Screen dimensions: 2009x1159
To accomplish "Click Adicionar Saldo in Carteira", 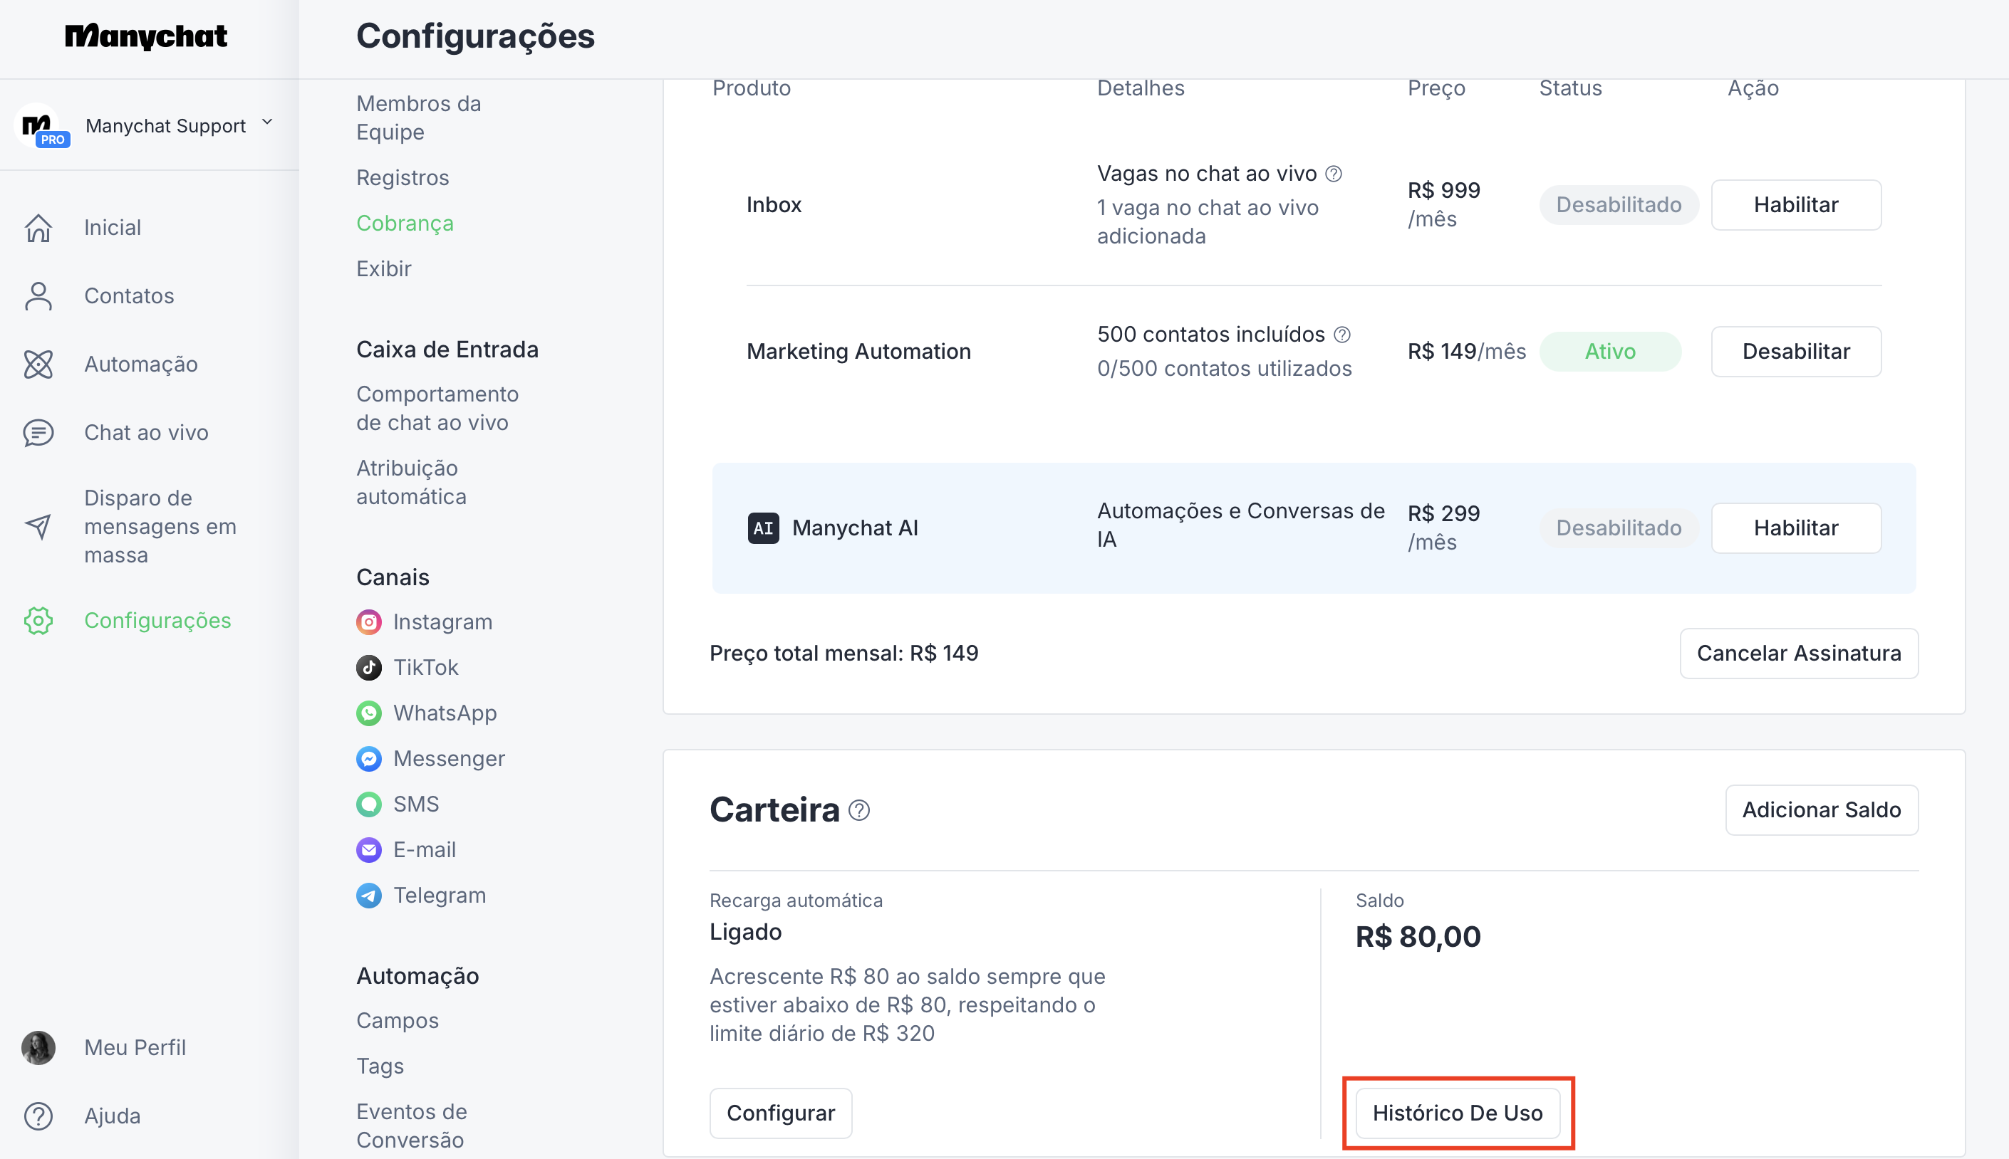I will 1821,810.
